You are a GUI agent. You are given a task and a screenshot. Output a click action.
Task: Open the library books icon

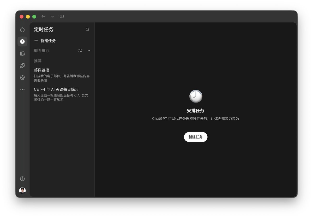tap(22, 53)
